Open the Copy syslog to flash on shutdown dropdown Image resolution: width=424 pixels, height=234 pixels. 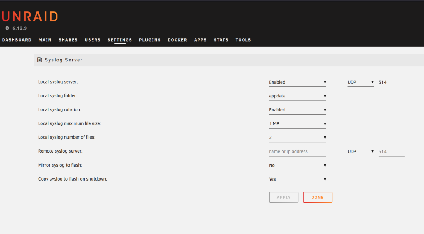click(x=298, y=179)
